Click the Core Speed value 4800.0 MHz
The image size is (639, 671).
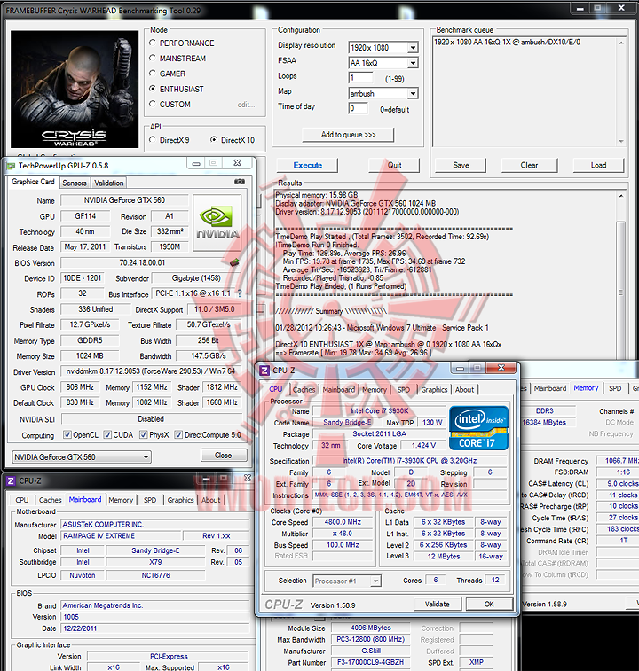tap(343, 522)
